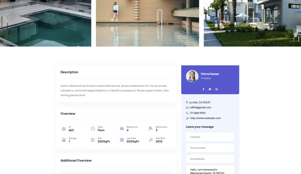Open the http://www.example.com website link

coord(205,118)
